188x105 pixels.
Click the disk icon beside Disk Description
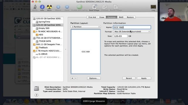coord(36,88)
